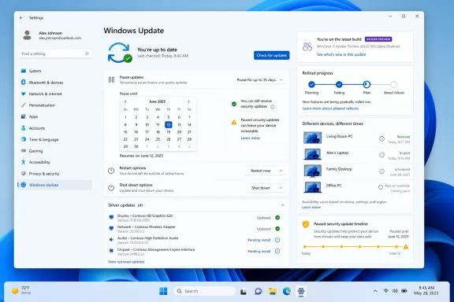Open the weather widget showing 72°F
Viewport: 454px width, 302px height.
(x=20, y=290)
